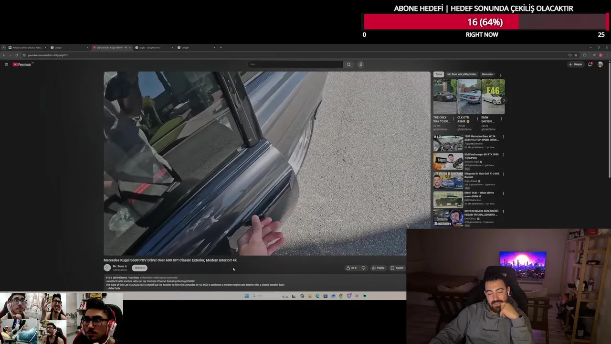Switch to the first Google tab

click(x=69, y=47)
